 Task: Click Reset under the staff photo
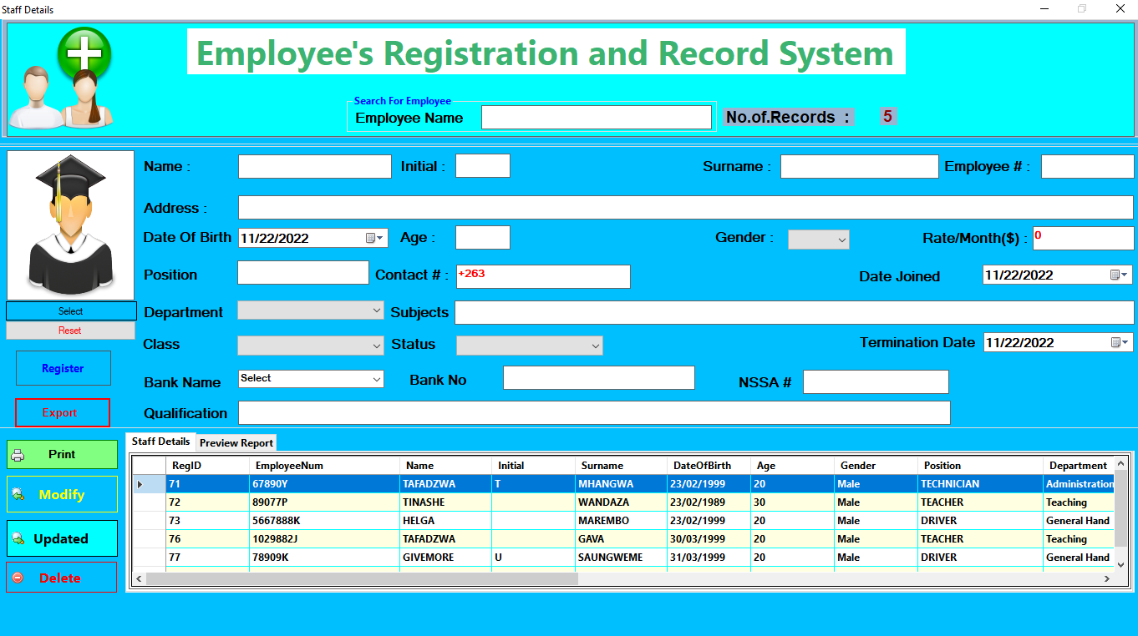70,331
